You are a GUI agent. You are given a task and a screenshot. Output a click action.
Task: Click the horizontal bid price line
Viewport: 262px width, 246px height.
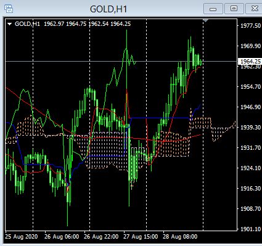(121, 61)
